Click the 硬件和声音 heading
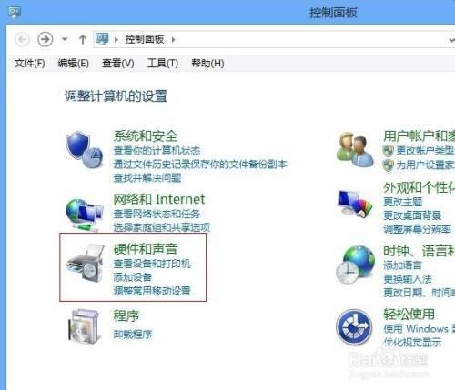The height and width of the screenshot is (390, 455). [x=146, y=249]
